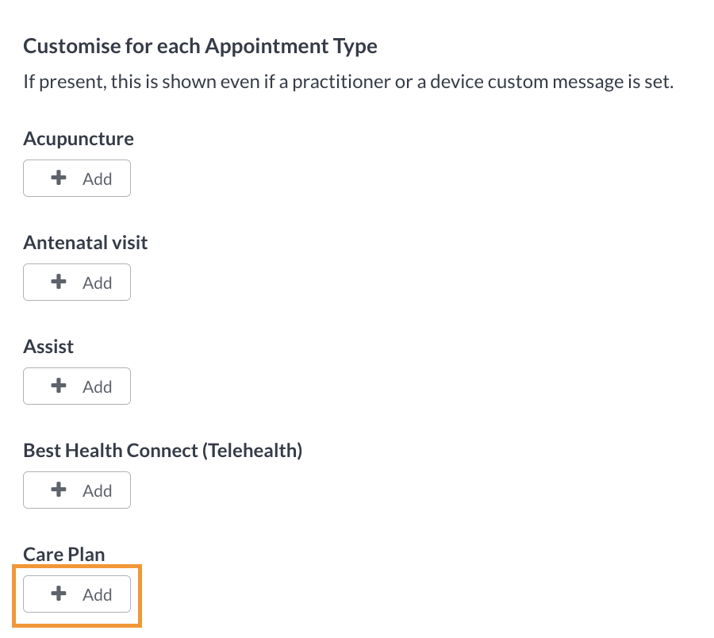Click the plus icon for Best Health Connect (Telehealth)
Screen dimensions: 714x638
click(x=57, y=490)
